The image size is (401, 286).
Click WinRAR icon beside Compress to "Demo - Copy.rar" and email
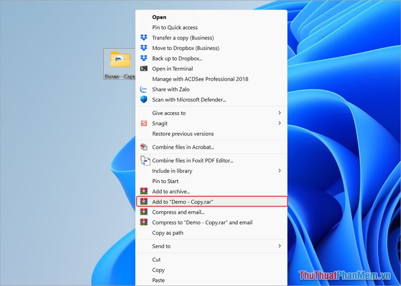(144, 222)
